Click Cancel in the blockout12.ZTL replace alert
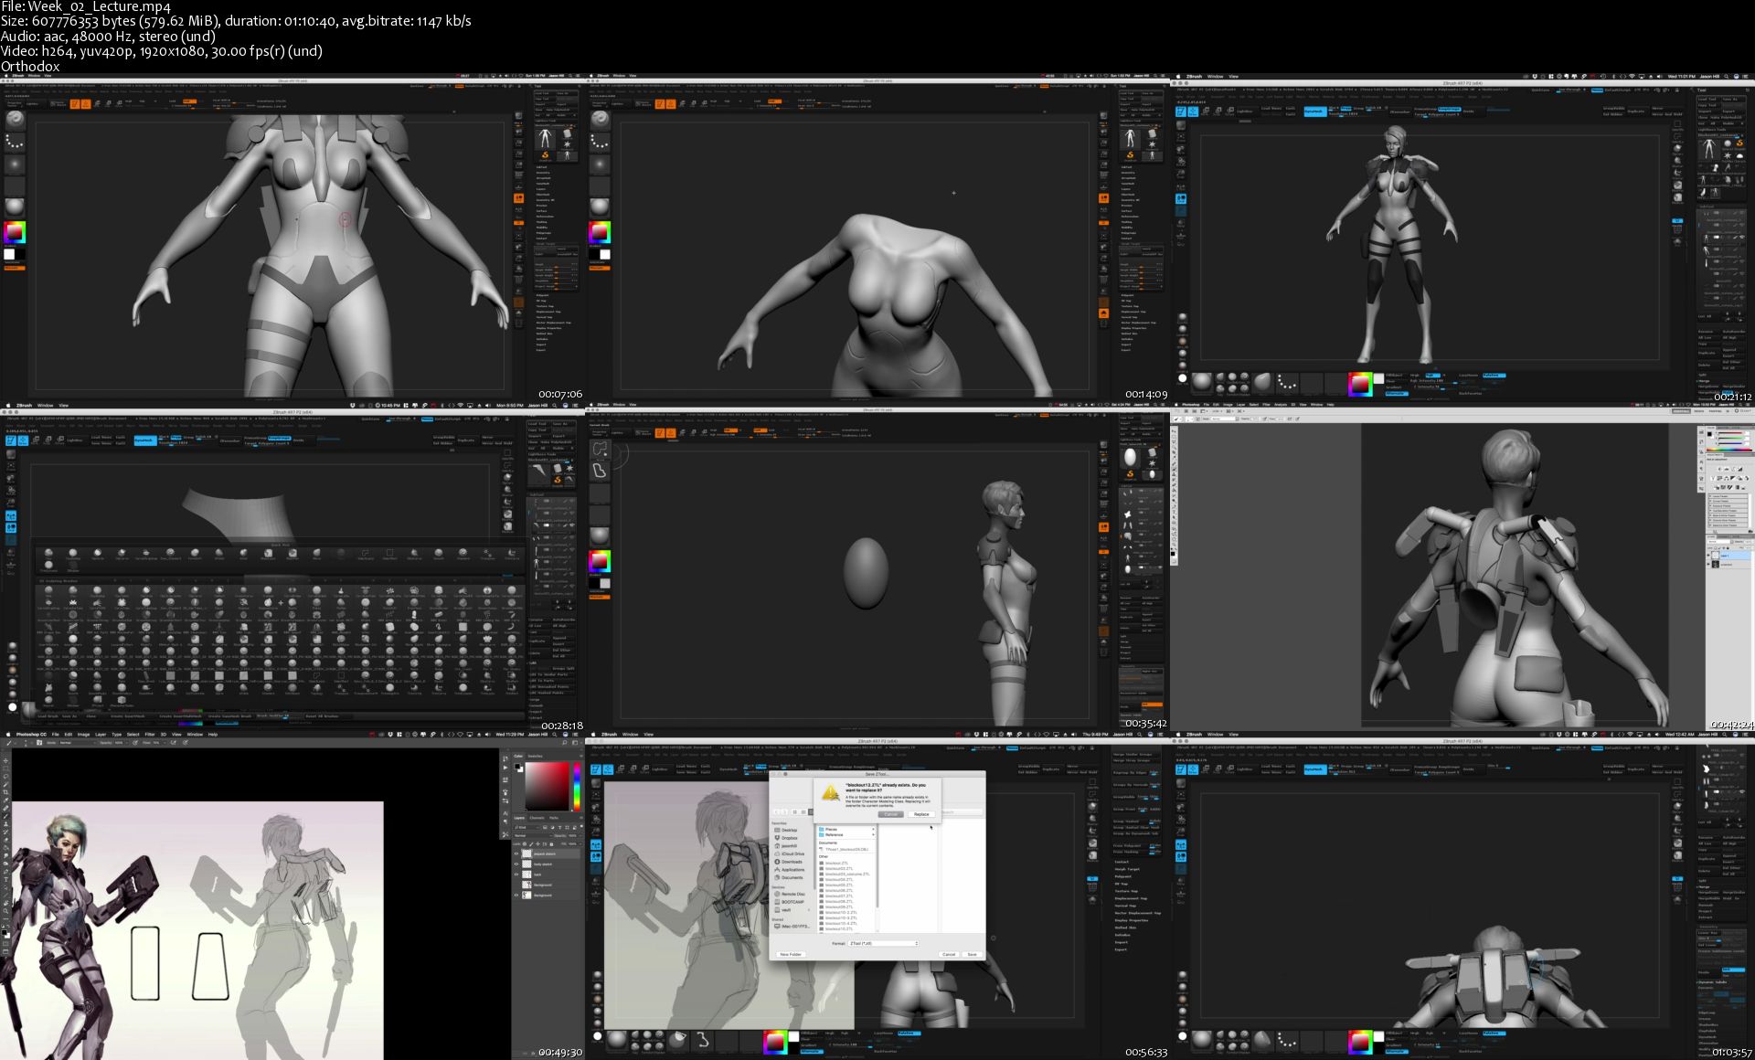The image size is (1755, 1060). coord(891,814)
